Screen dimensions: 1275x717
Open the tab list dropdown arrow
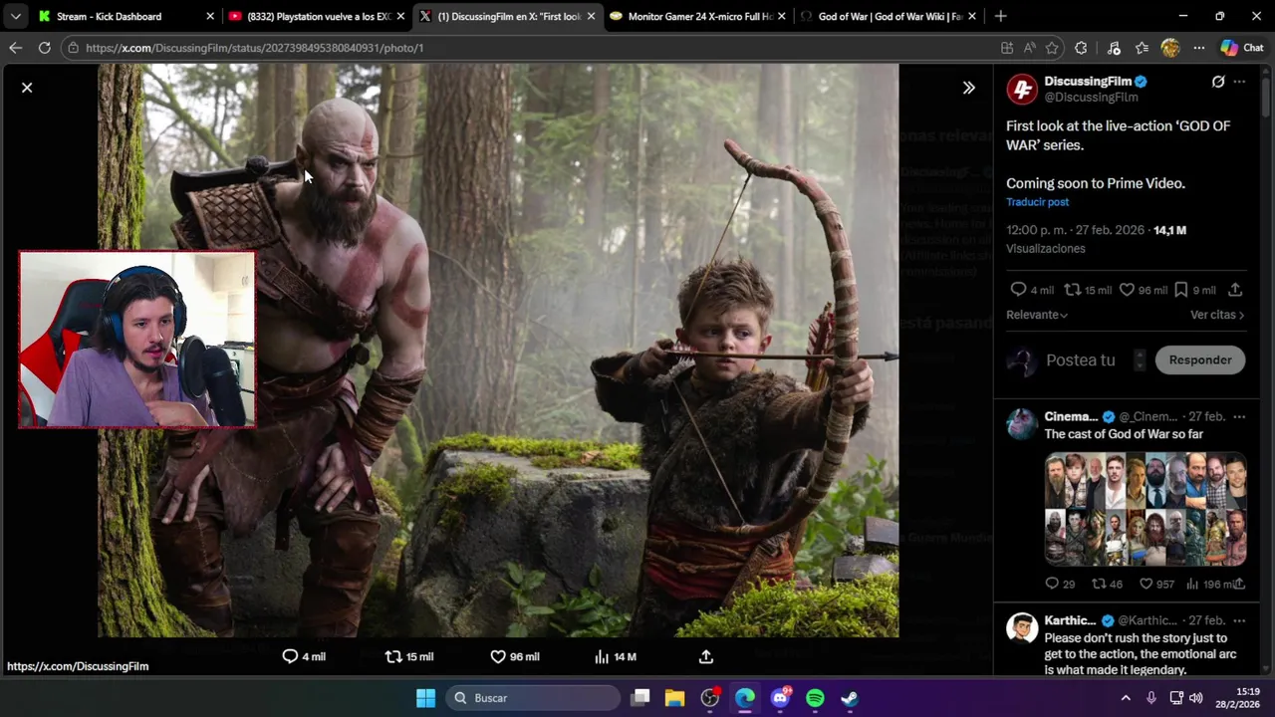point(15,16)
